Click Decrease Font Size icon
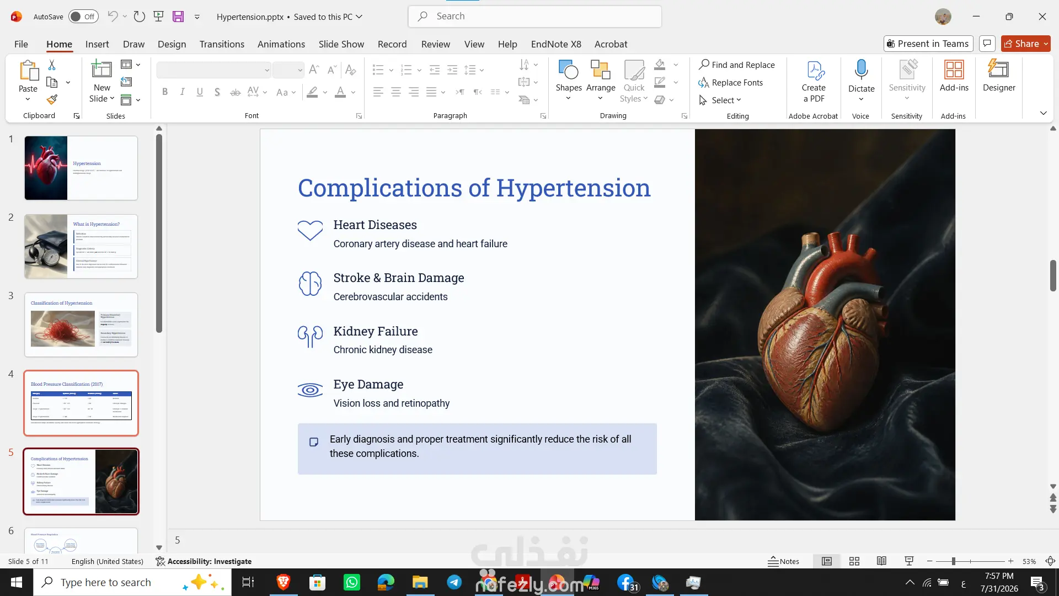1059x596 pixels. point(331,70)
